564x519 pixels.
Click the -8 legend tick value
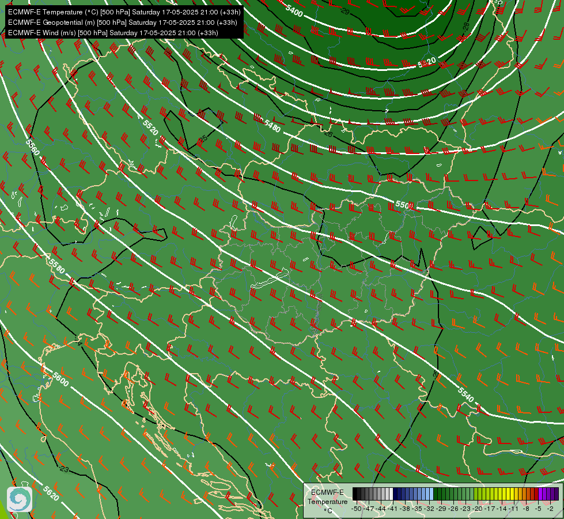click(x=526, y=509)
